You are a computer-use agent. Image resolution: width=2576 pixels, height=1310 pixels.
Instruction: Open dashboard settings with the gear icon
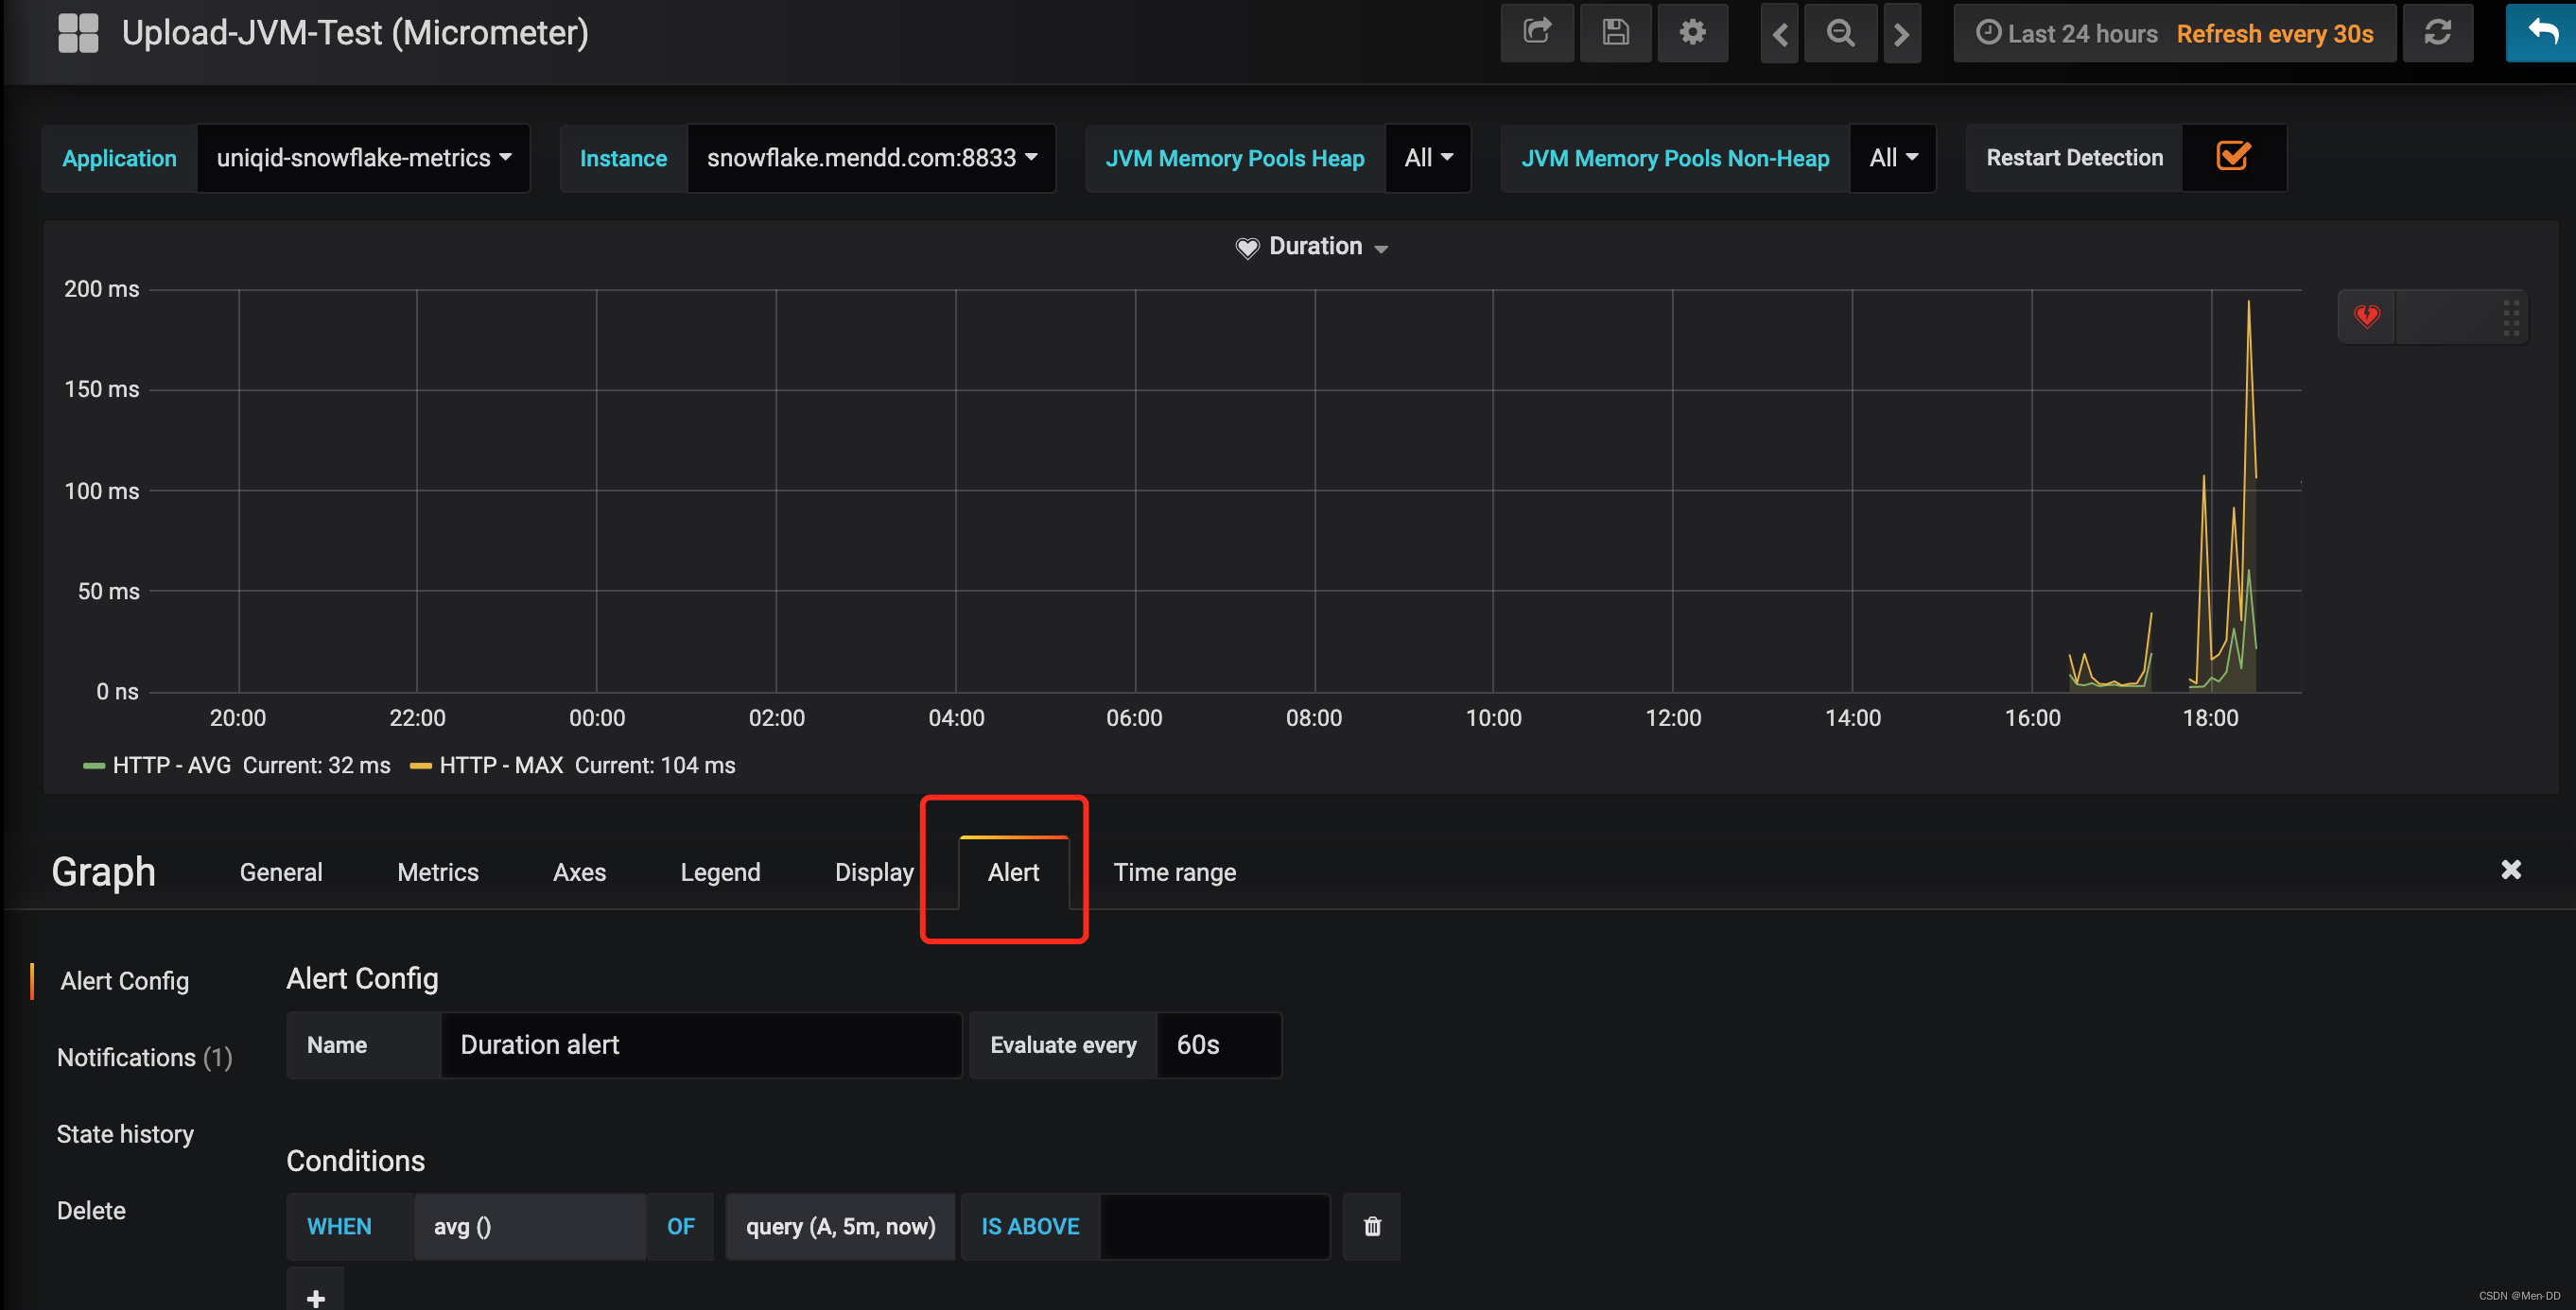click(x=1692, y=33)
